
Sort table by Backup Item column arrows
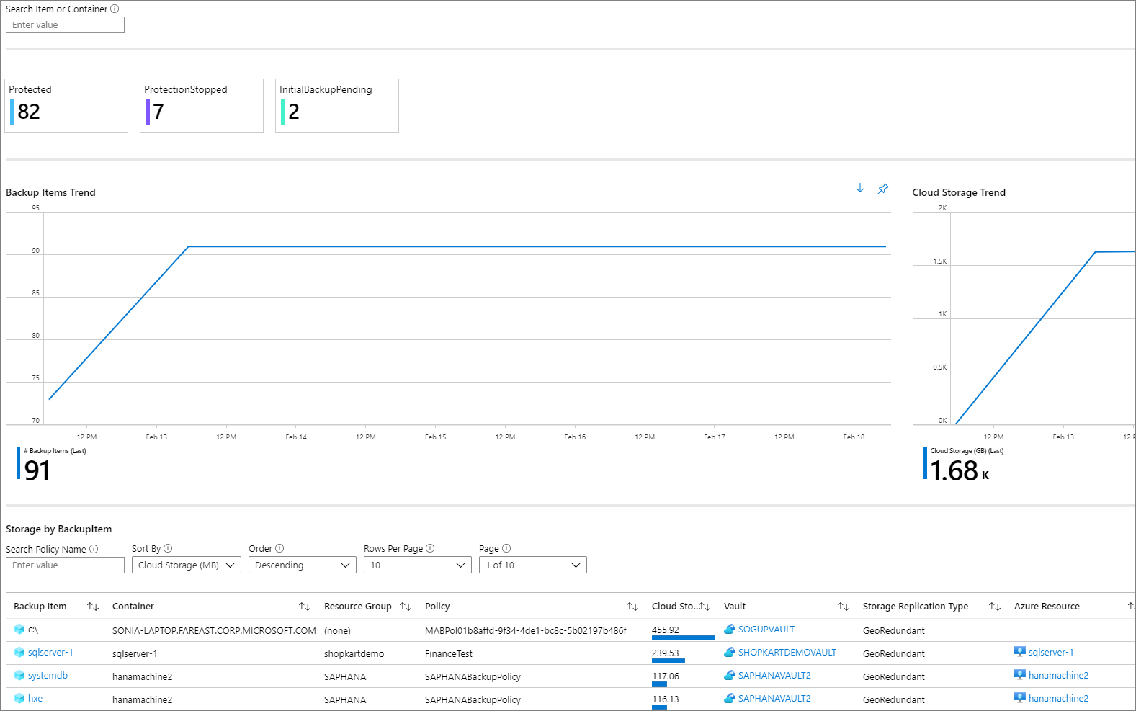coord(93,607)
